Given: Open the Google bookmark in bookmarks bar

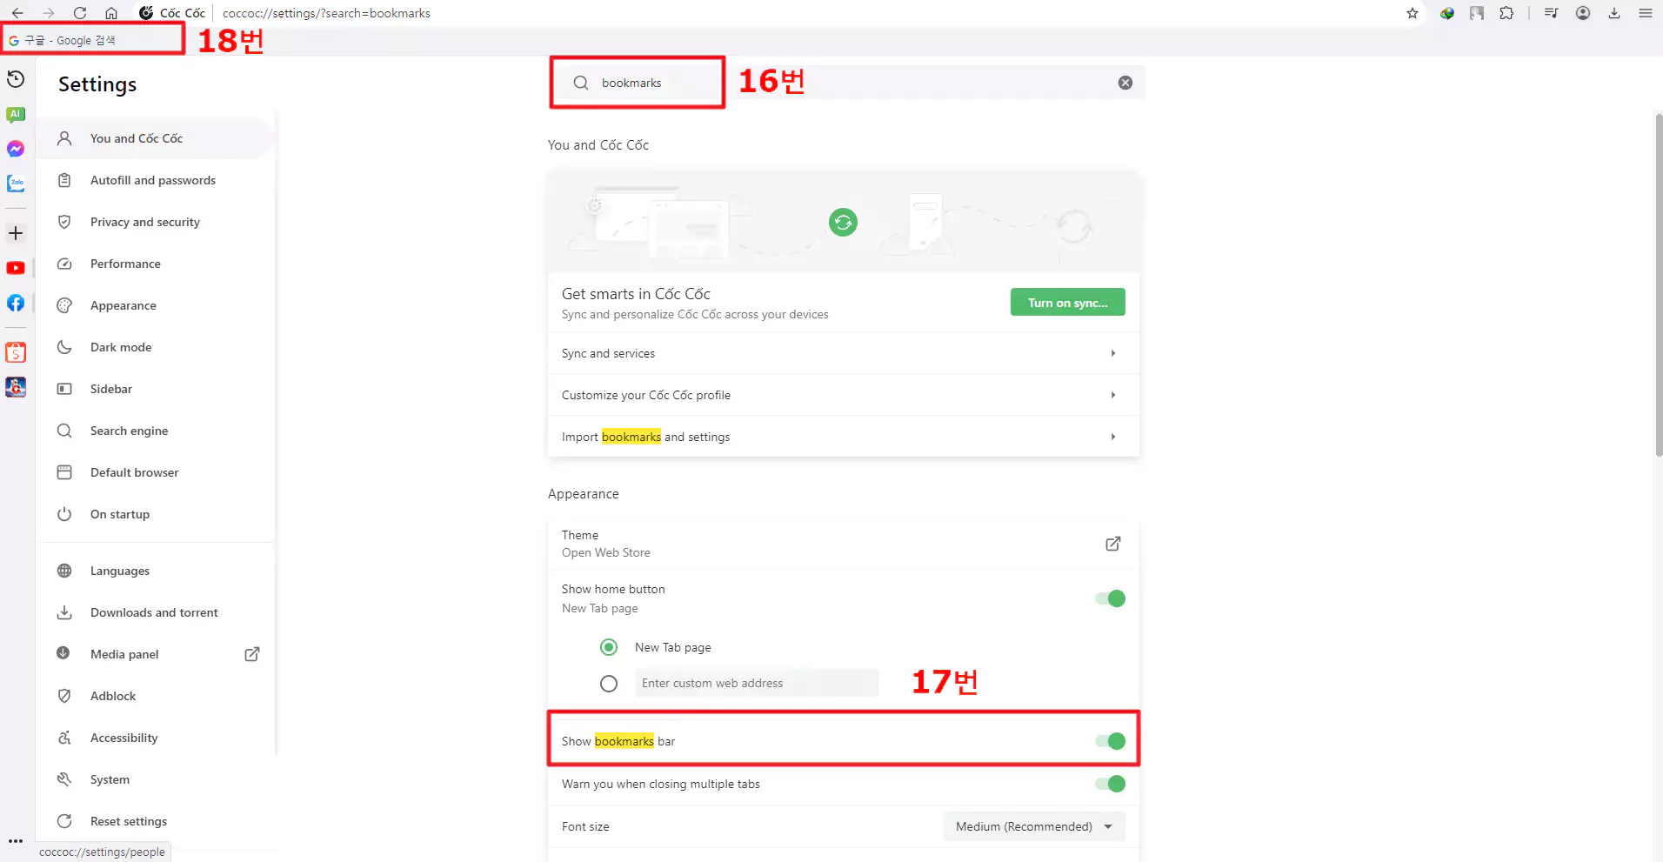Looking at the screenshot, I should point(62,40).
